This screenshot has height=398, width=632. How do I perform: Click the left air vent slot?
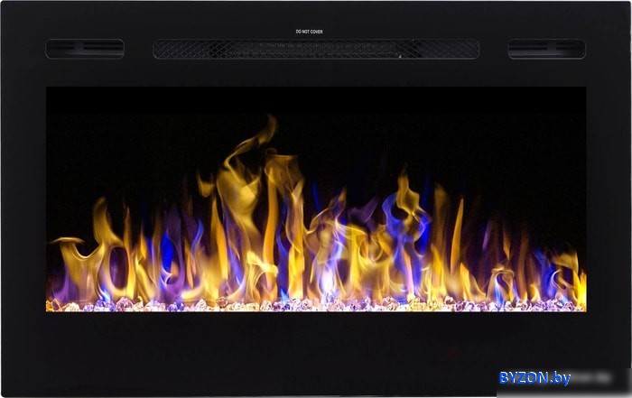click(85, 49)
